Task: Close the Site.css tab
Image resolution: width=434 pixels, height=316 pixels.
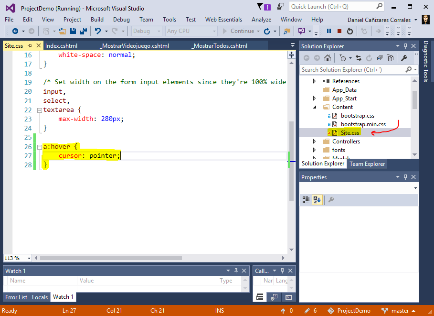Action: [x=39, y=46]
